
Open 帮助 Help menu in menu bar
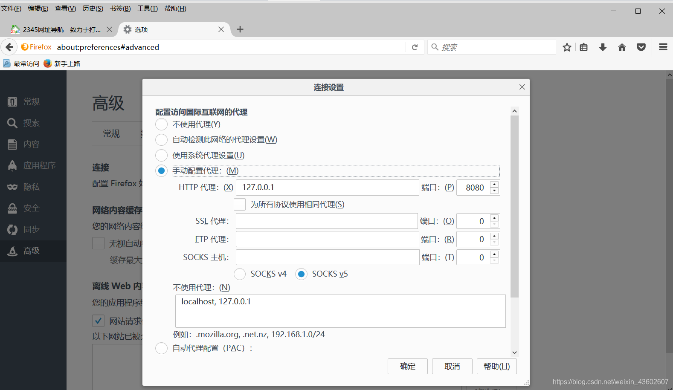click(x=175, y=9)
